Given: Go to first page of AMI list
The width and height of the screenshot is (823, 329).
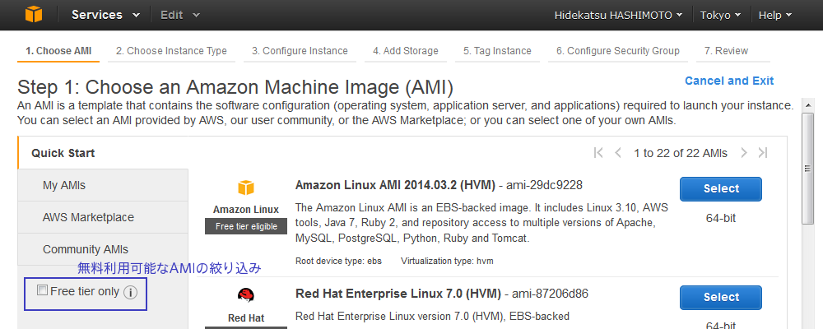Looking at the screenshot, I should 597,153.
